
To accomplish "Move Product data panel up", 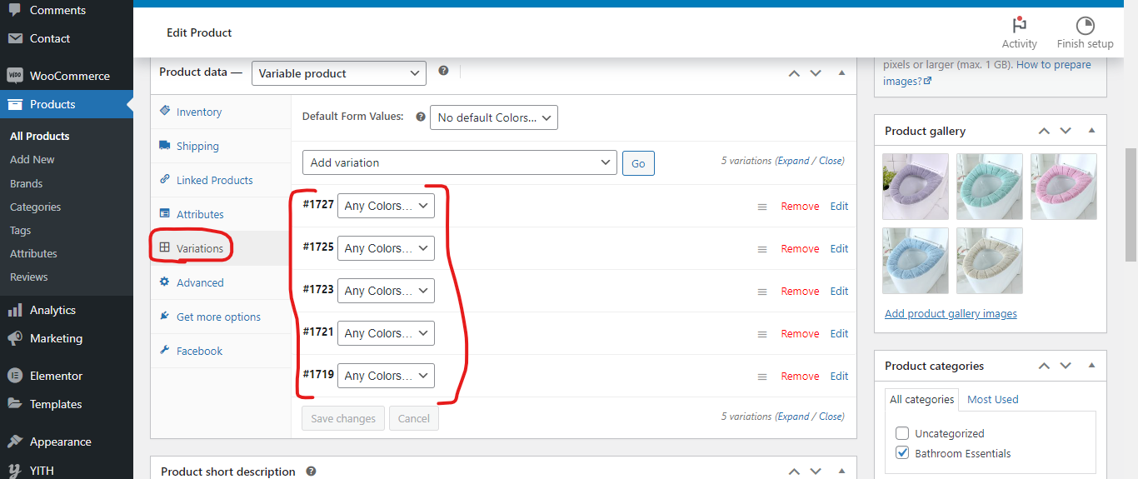I will point(794,73).
